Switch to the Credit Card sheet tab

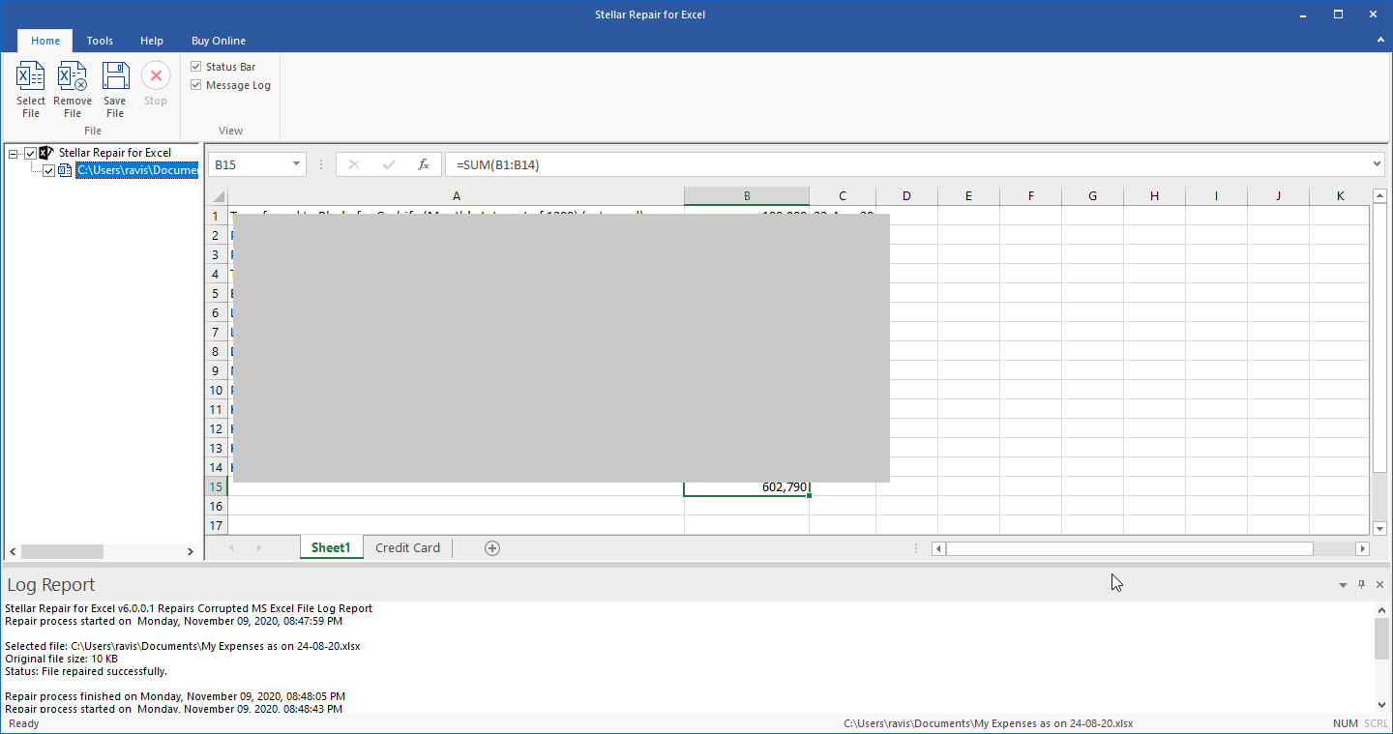[407, 548]
